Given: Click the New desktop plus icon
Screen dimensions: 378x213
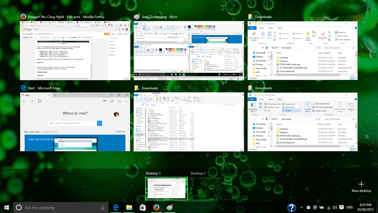Looking at the screenshot, I should click(361, 184).
